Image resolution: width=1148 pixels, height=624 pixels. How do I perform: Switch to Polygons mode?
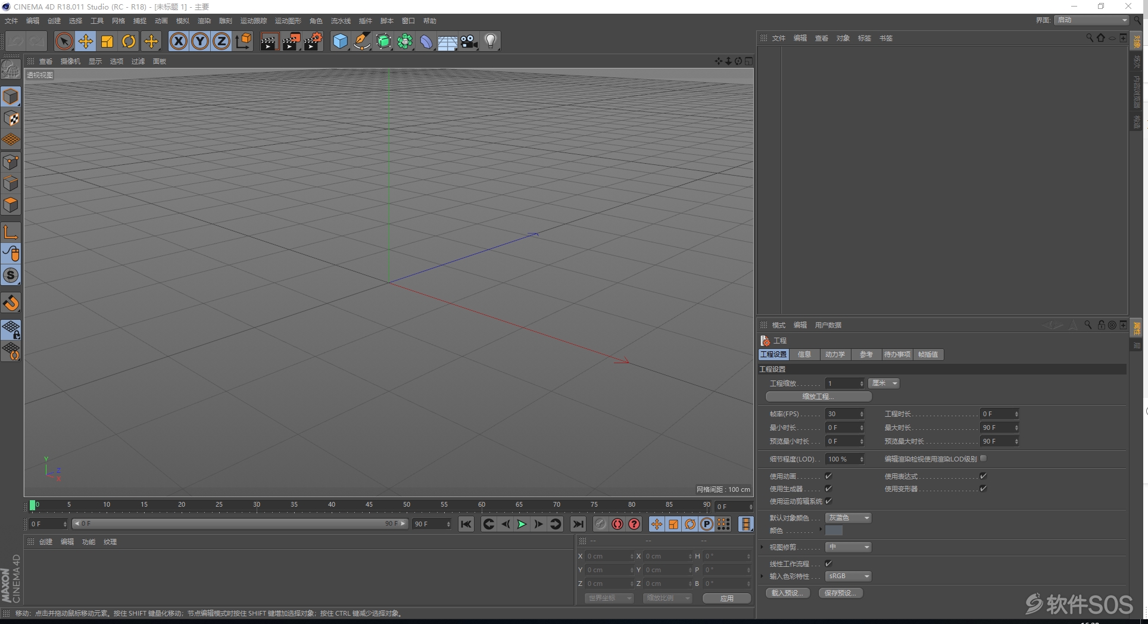[11, 205]
